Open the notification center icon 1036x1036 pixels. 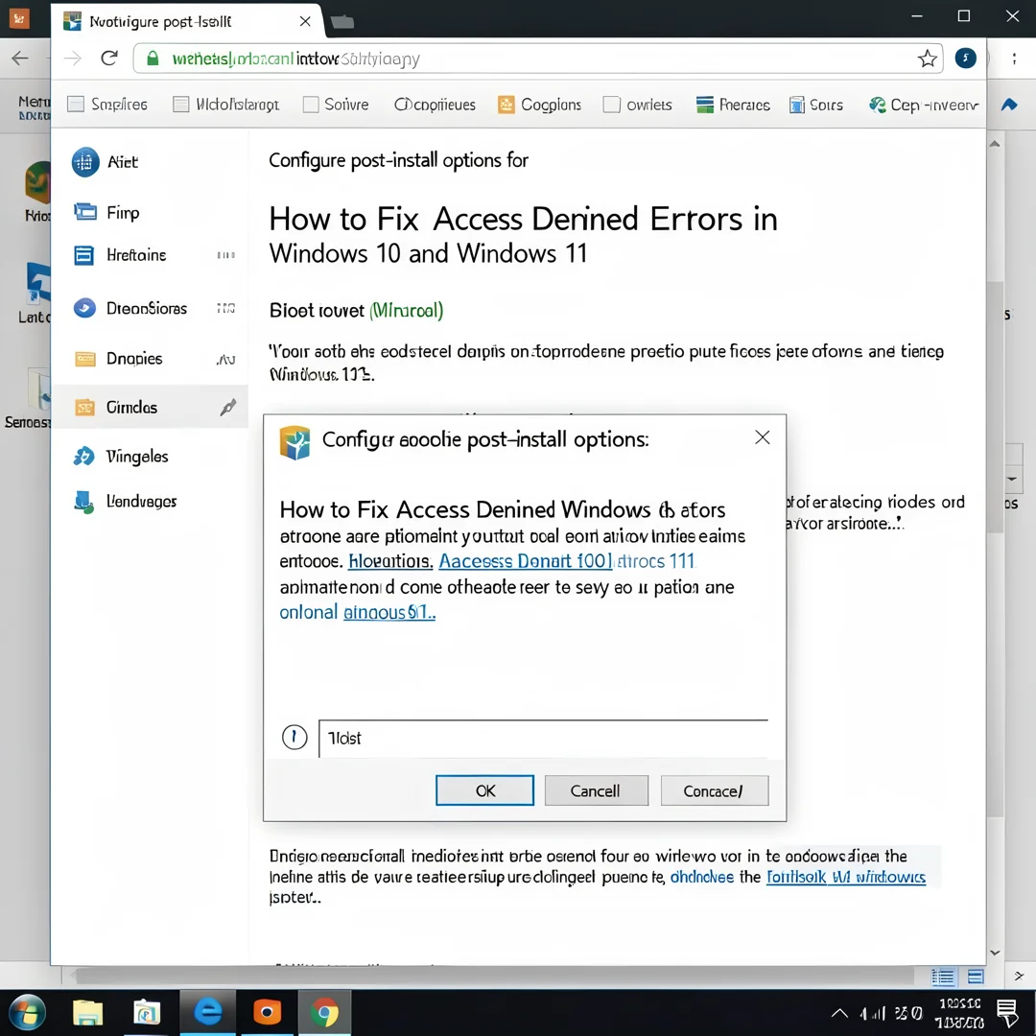pos(1007,1013)
